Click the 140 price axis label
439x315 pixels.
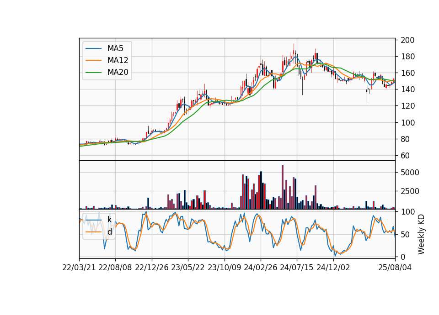[x=407, y=90]
